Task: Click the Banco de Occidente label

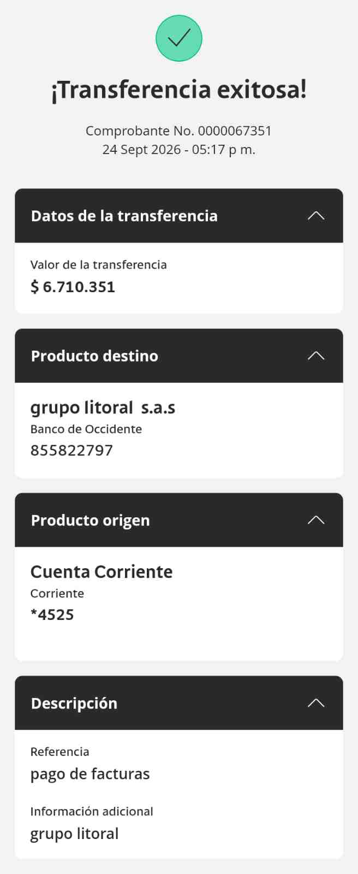Action: click(86, 429)
